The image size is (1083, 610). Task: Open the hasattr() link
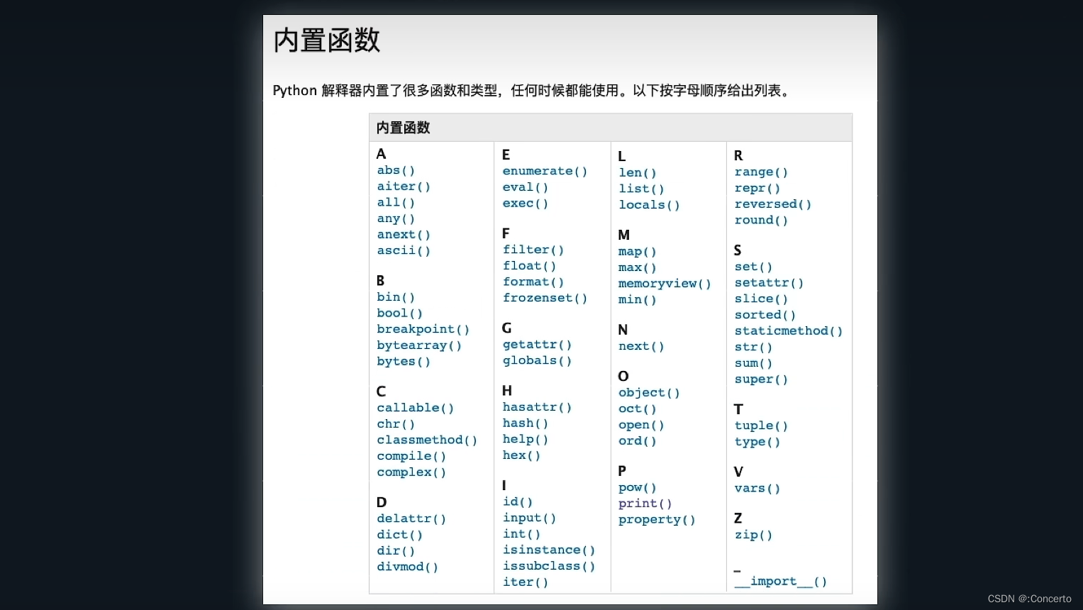point(538,407)
